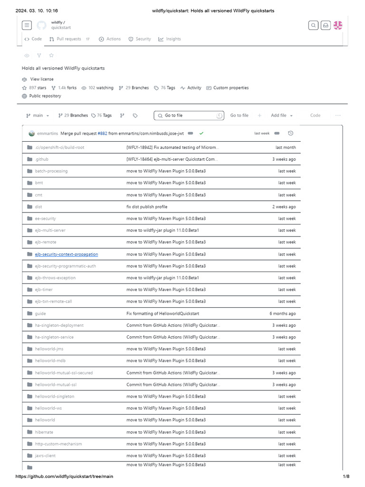Image resolution: width=365 pixels, height=487 pixels.
Task: Open the ejb-multi-server folder
Action: point(50,231)
